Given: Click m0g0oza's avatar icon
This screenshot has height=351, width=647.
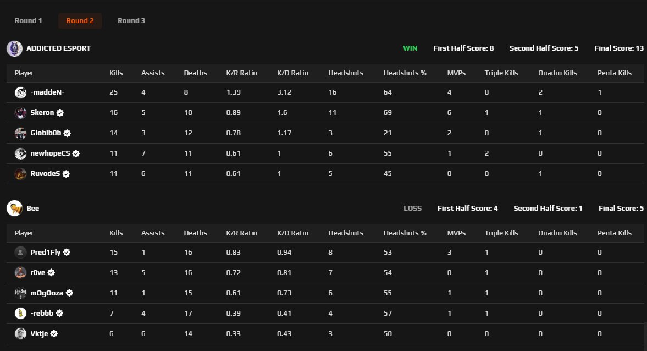Looking at the screenshot, I should pyautogui.click(x=21, y=293).
